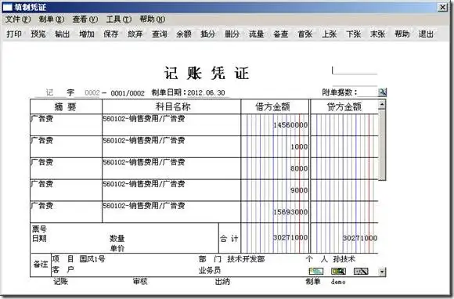Click the gray crossed-out icon in the 备注 row
Viewport: 454px width, 299px height.
[361, 271]
